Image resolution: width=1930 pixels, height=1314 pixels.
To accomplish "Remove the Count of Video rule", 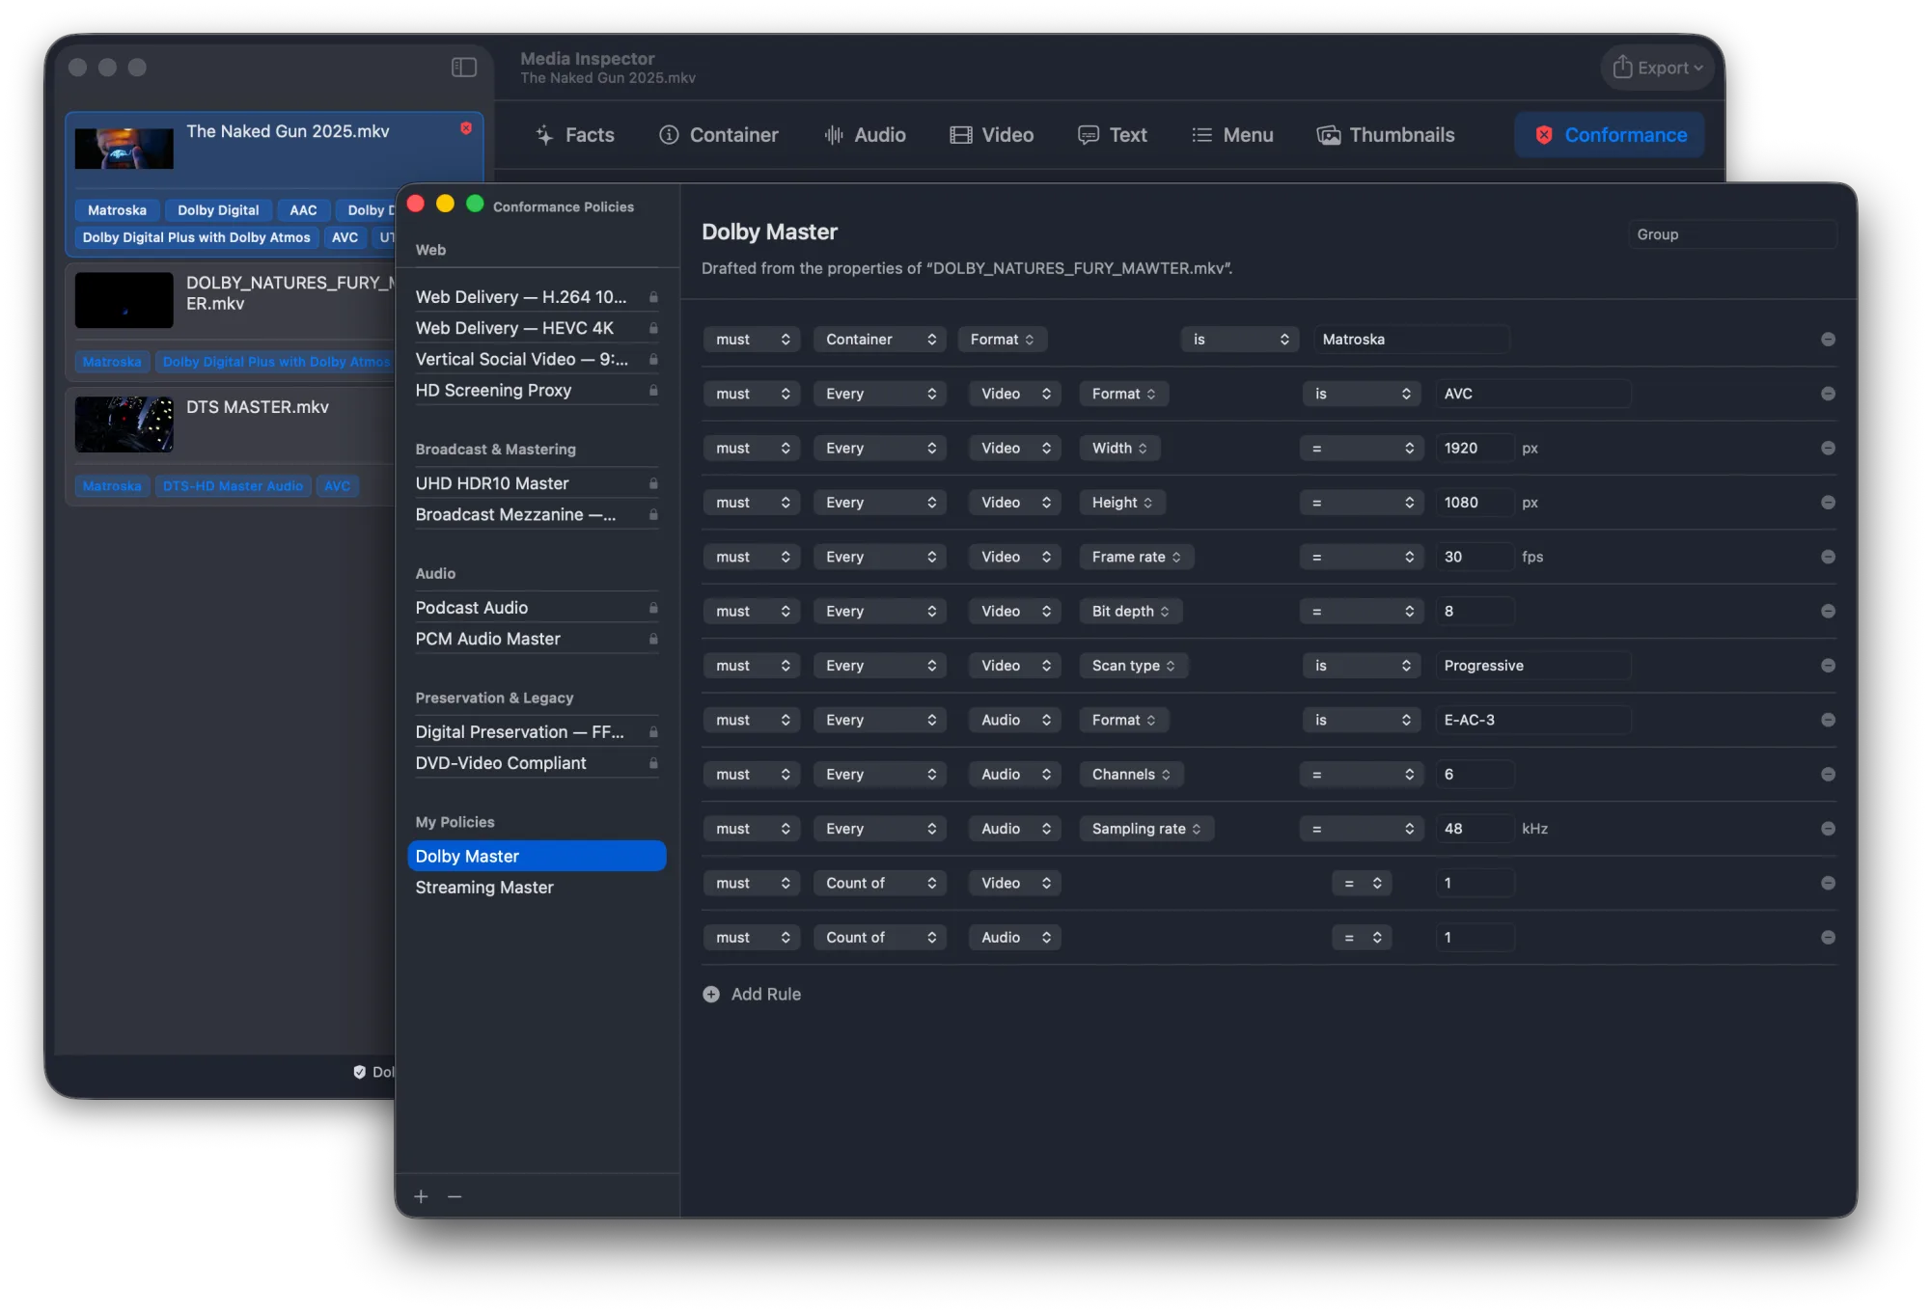I will (x=1828, y=884).
